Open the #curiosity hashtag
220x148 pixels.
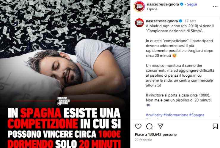tap(154, 115)
